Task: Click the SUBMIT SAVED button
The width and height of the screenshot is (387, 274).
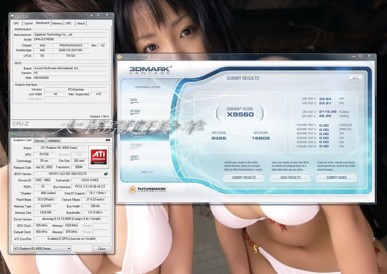Action: pos(336,177)
